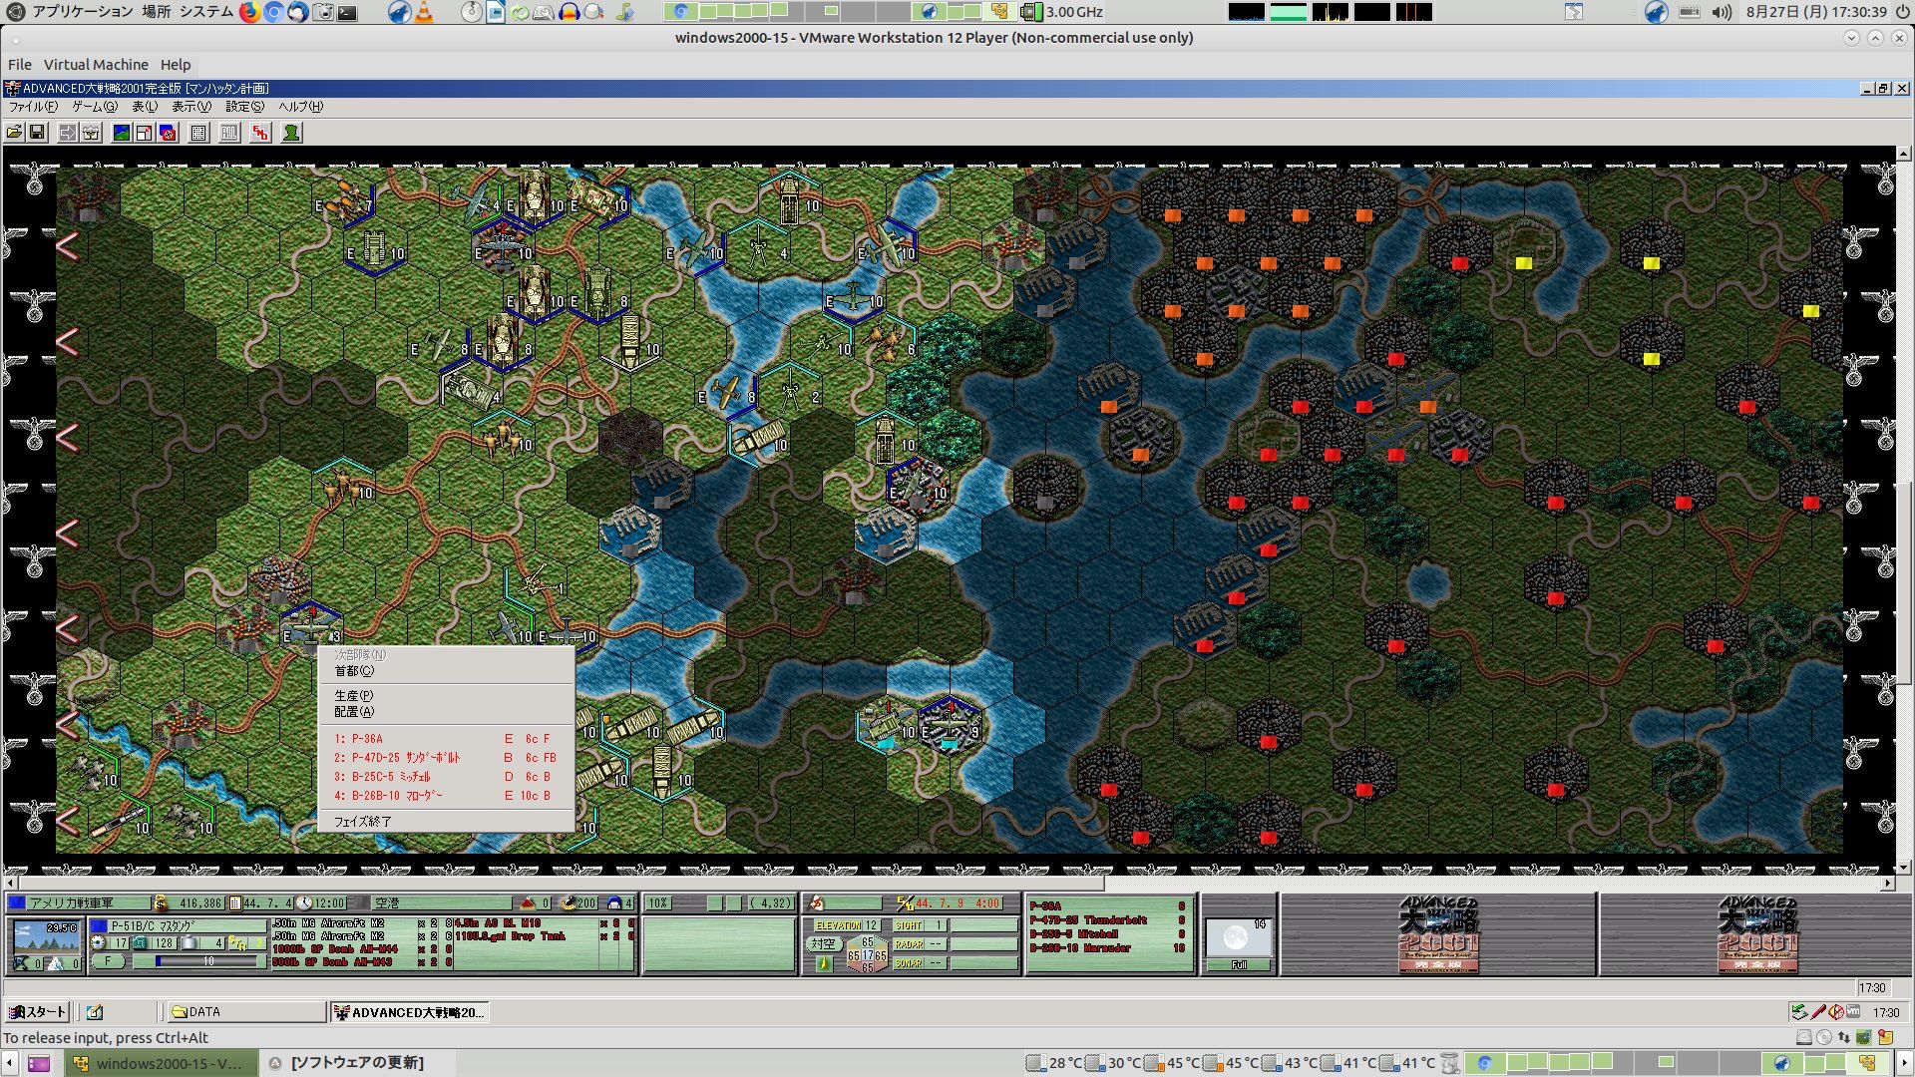
Task: Click the hexagonal defense indicator showing 17
Action: coord(867,955)
